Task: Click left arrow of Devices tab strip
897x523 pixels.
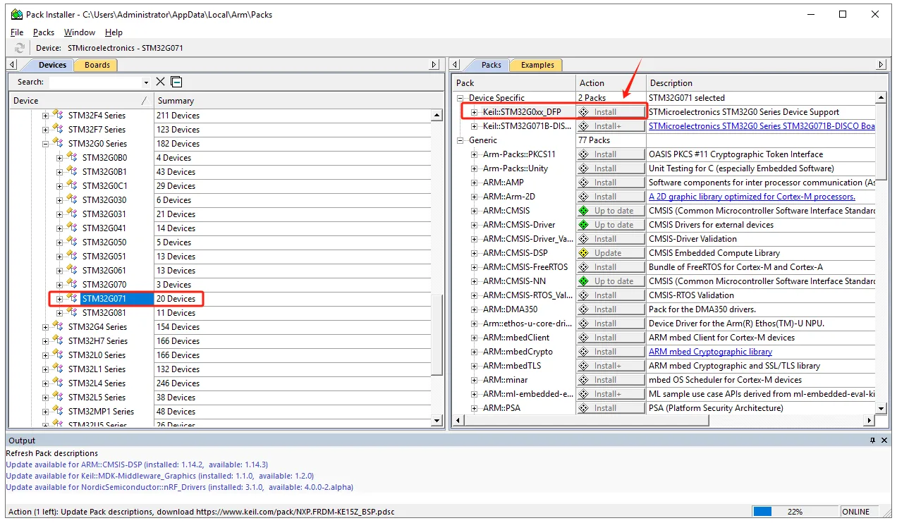Action: point(13,65)
